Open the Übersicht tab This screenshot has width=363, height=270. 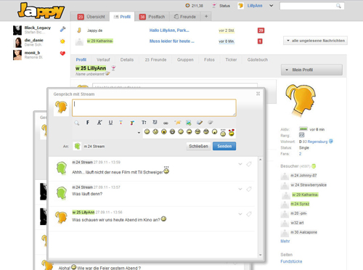(91, 17)
